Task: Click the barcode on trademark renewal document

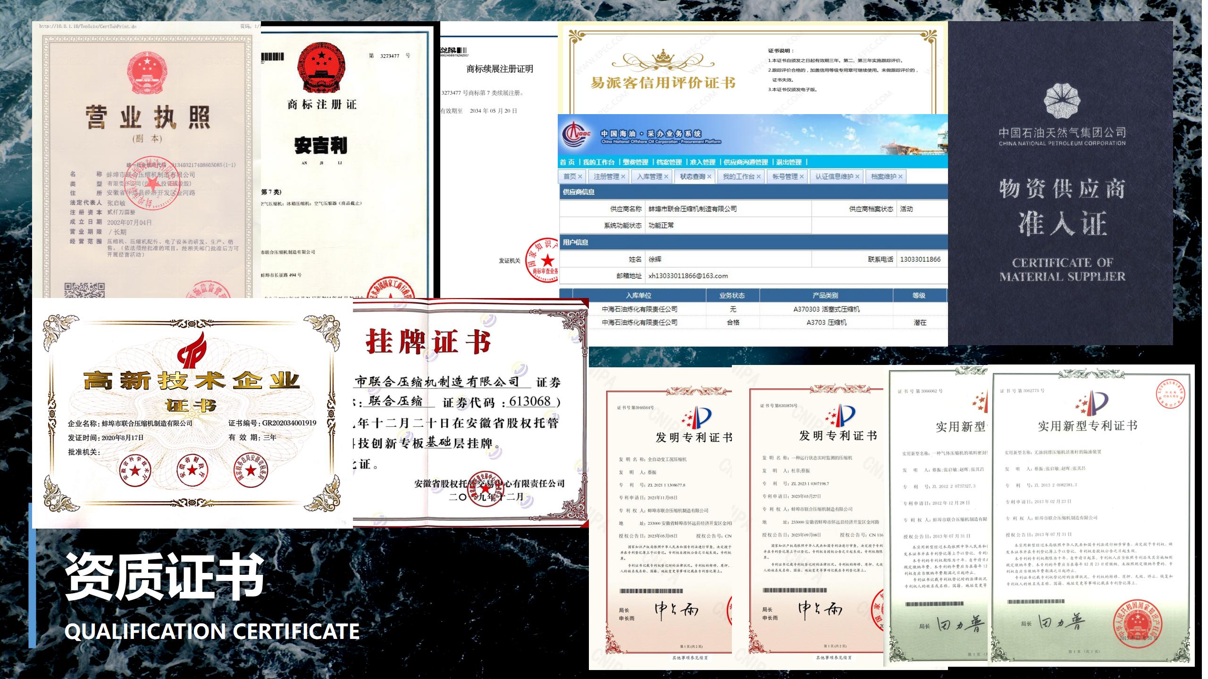Action: (x=453, y=50)
